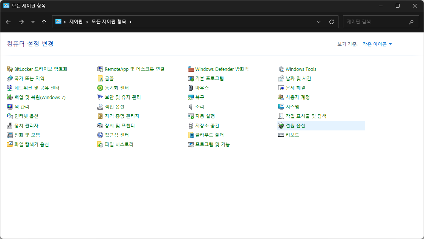Viewport: 424px width, 239px height.
Task: Open the 마우스 icon
Action: tap(191, 88)
